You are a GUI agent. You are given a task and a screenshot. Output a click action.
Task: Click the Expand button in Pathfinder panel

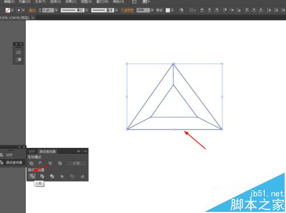[x=77, y=163]
